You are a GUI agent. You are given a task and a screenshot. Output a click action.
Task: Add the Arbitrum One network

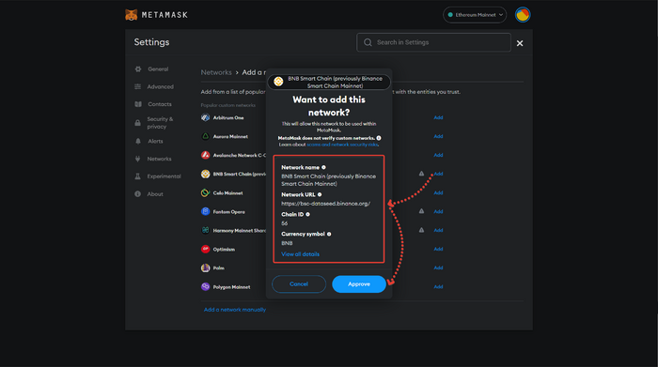(x=438, y=117)
